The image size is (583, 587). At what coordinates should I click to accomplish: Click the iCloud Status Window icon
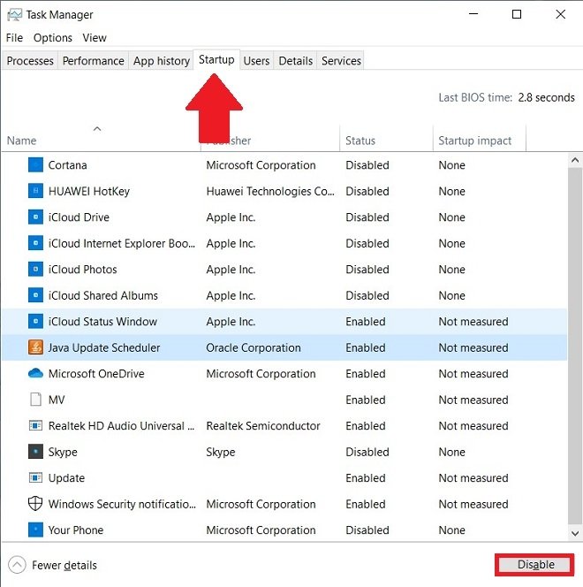click(35, 321)
